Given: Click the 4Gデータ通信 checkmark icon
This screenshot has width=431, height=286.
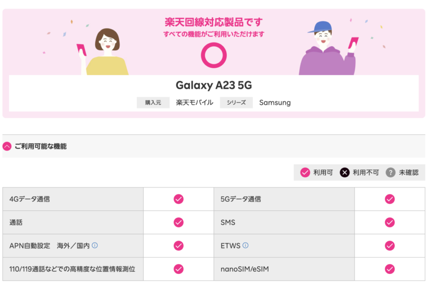Looking at the screenshot, I should [178, 199].
